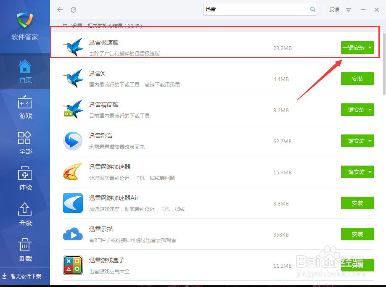Open the 游戏 games section
The width and height of the screenshot is (386, 287).
click(x=25, y=106)
